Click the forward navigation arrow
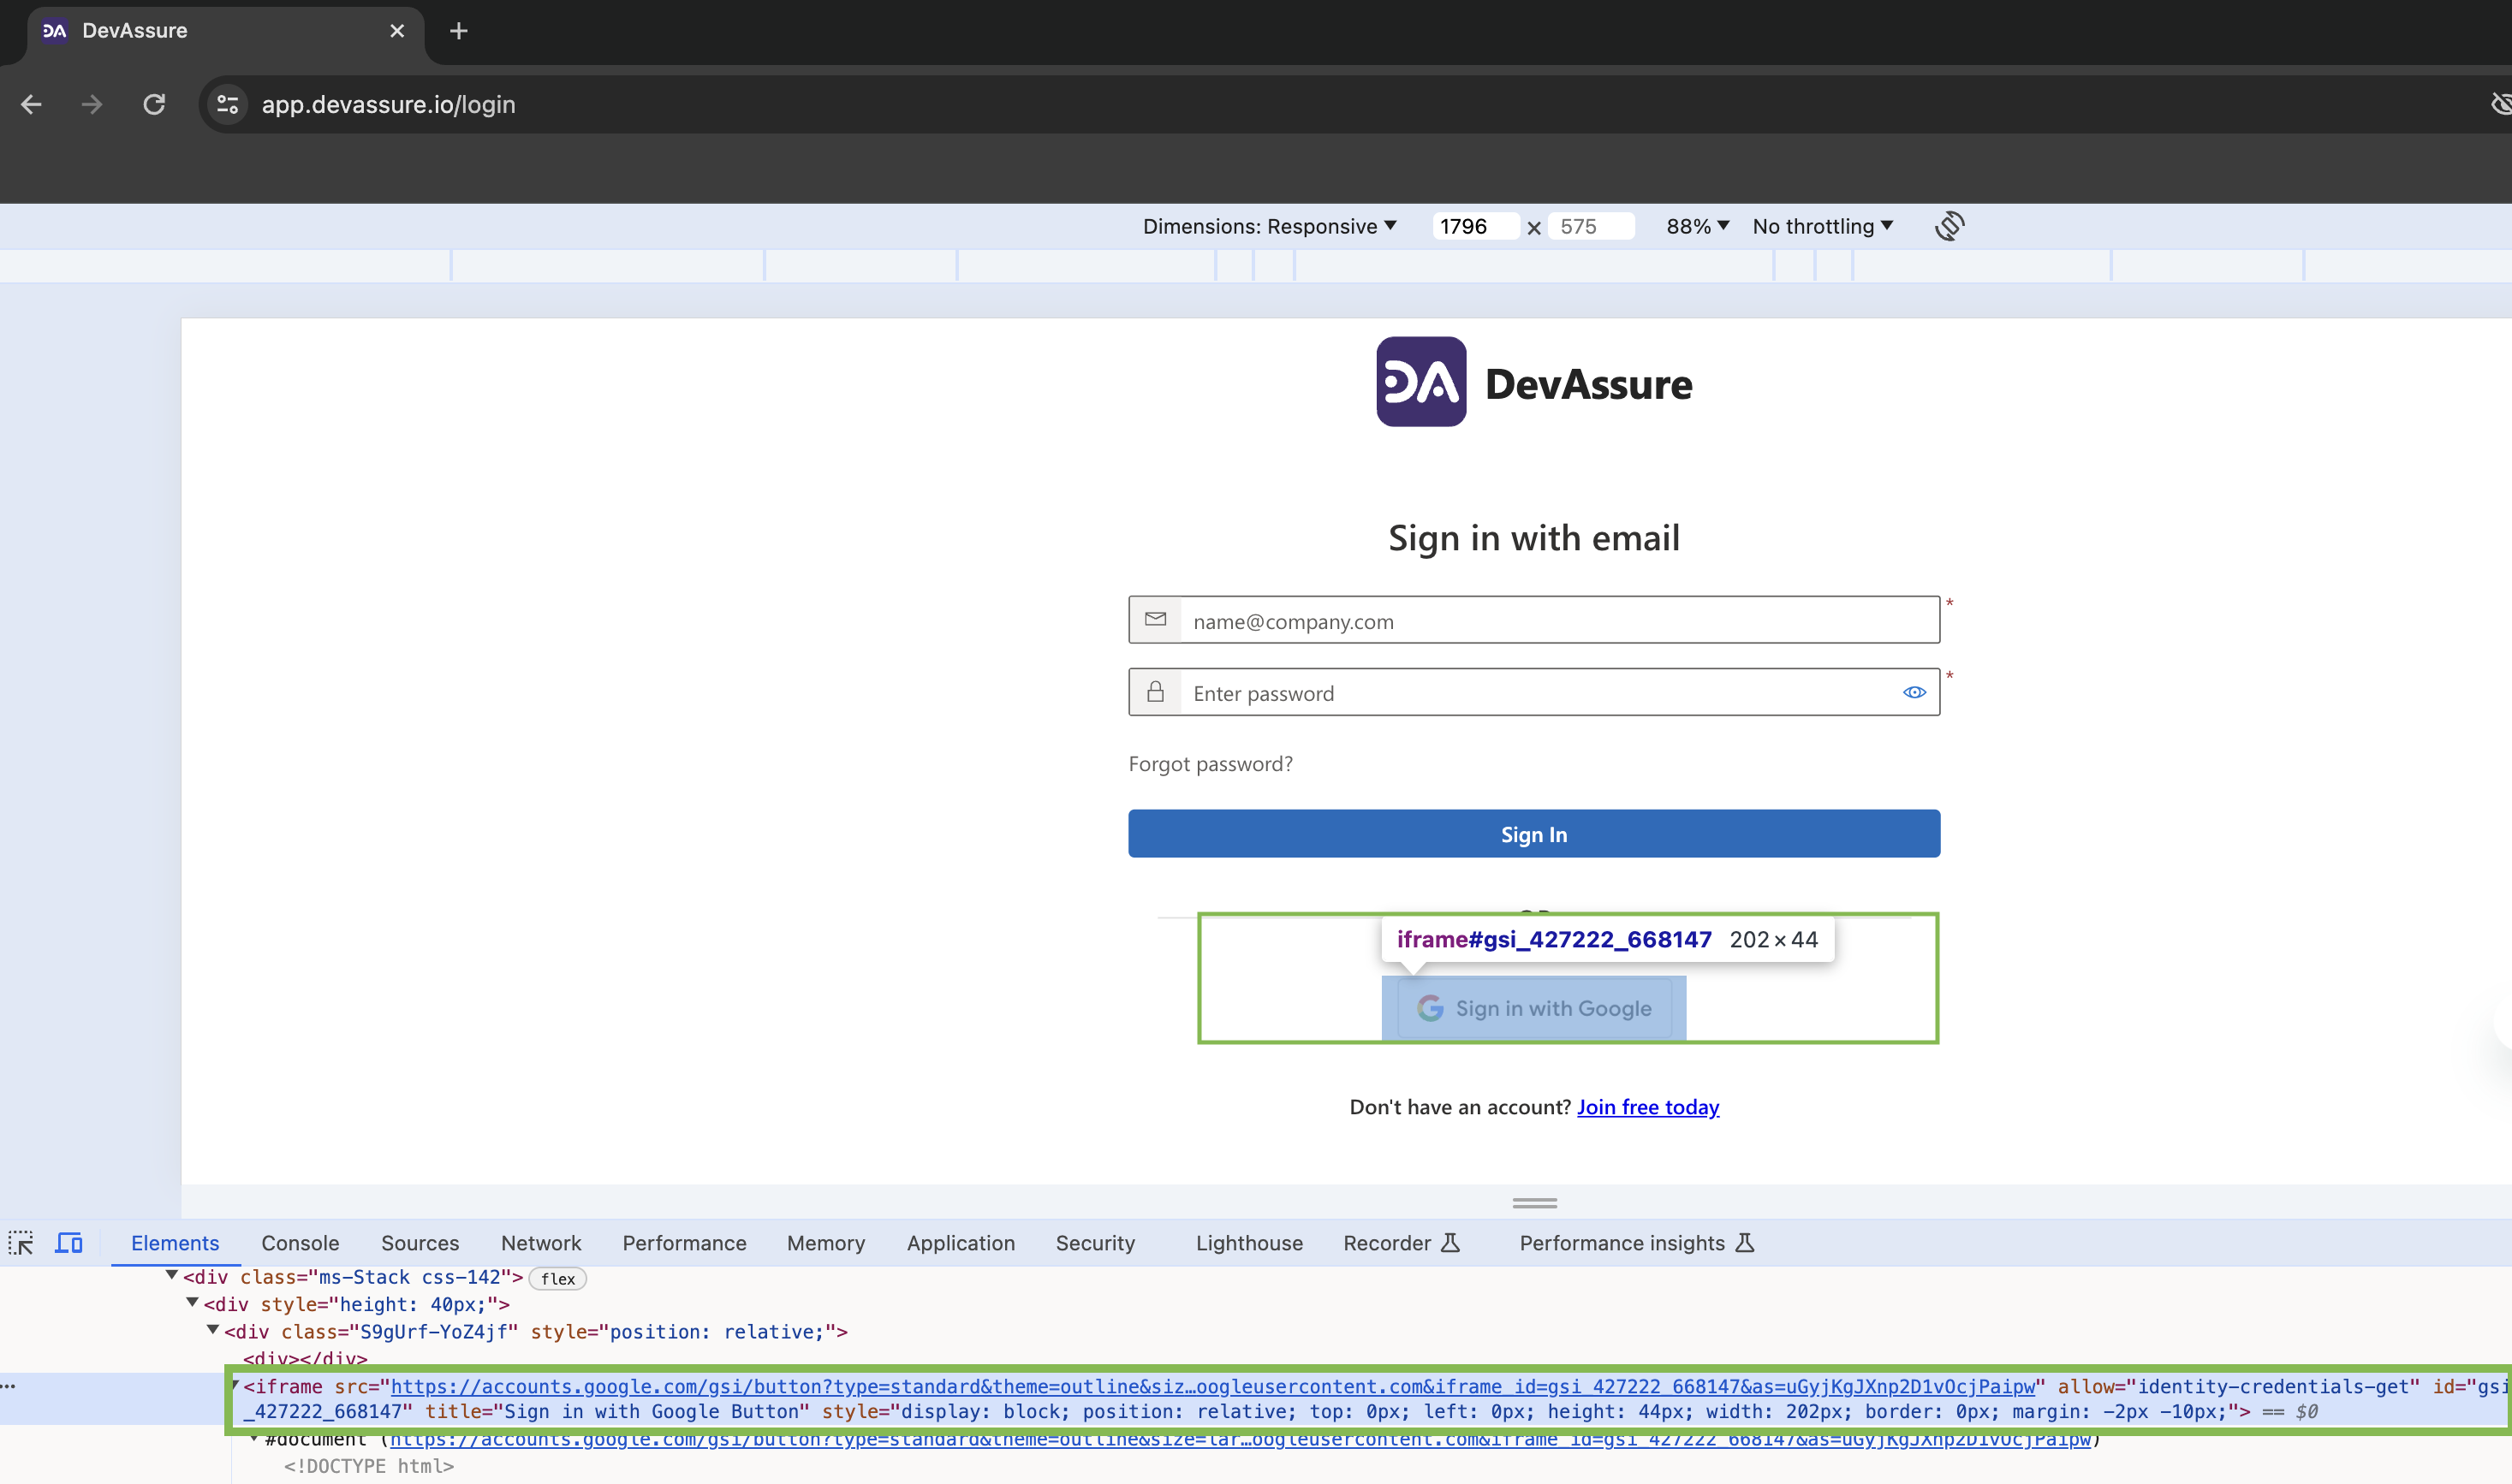2512x1484 pixels. click(x=92, y=104)
